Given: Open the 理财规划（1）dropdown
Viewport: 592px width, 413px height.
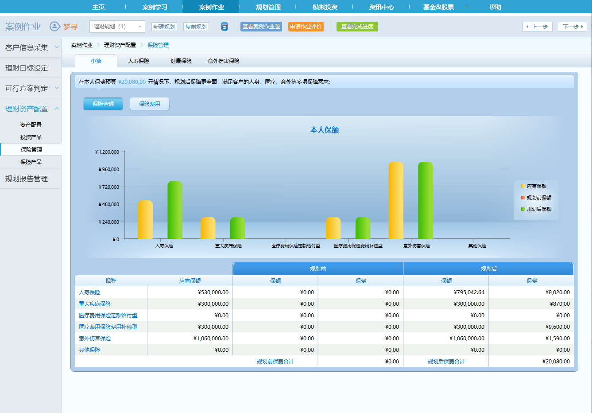Looking at the screenshot, I should [x=117, y=27].
